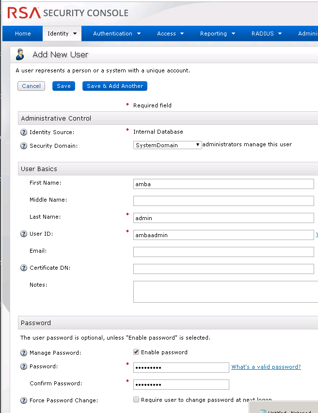Click Save & Add Another

point(115,86)
